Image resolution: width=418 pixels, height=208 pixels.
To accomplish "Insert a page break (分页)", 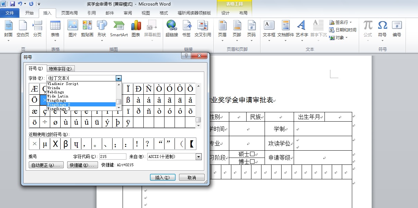I will click(x=37, y=29).
